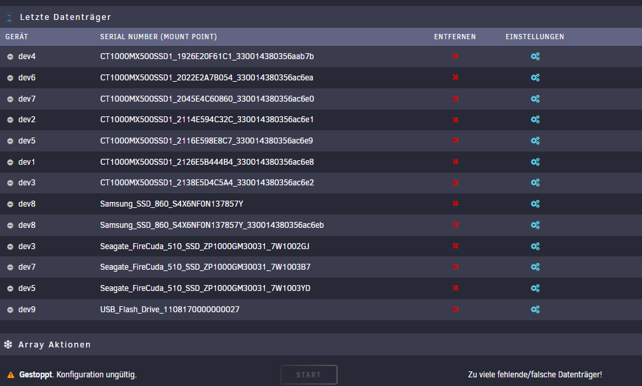Click the warning triangle next to Gestoppt
This screenshot has height=386, width=642.
point(11,375)
